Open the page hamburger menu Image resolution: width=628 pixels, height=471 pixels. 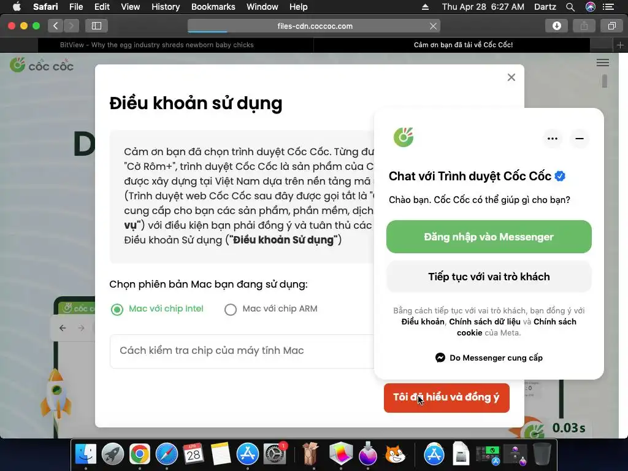[x=602, y=63]
